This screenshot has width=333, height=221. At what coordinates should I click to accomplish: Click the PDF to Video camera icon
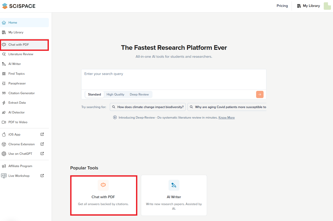click(4, 122)
